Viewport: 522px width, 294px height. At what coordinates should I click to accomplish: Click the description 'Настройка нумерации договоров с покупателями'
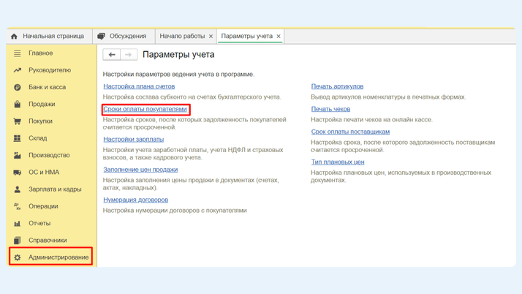point(175,211)
